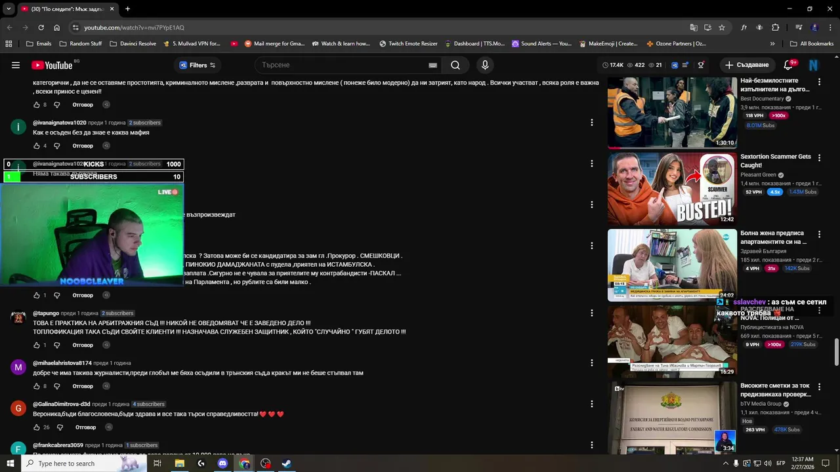The image size is (840, 472).
Task: Open Chrome's three-dot menu
Action: pos(829,28)
